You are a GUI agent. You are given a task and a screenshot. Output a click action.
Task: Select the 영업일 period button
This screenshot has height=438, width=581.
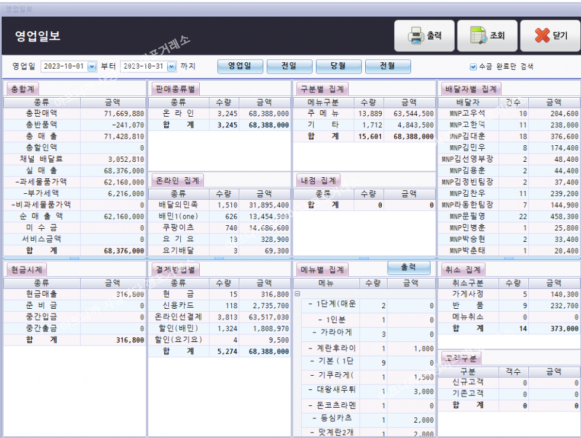coord(240,66)
